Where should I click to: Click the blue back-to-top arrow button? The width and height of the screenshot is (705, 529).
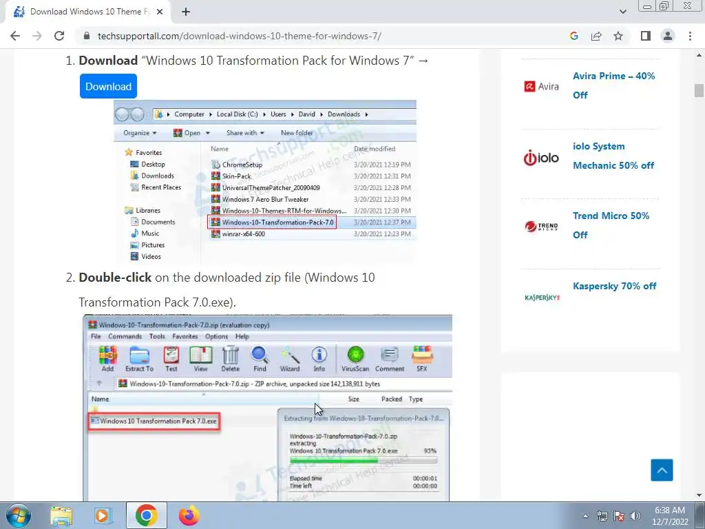662,470
